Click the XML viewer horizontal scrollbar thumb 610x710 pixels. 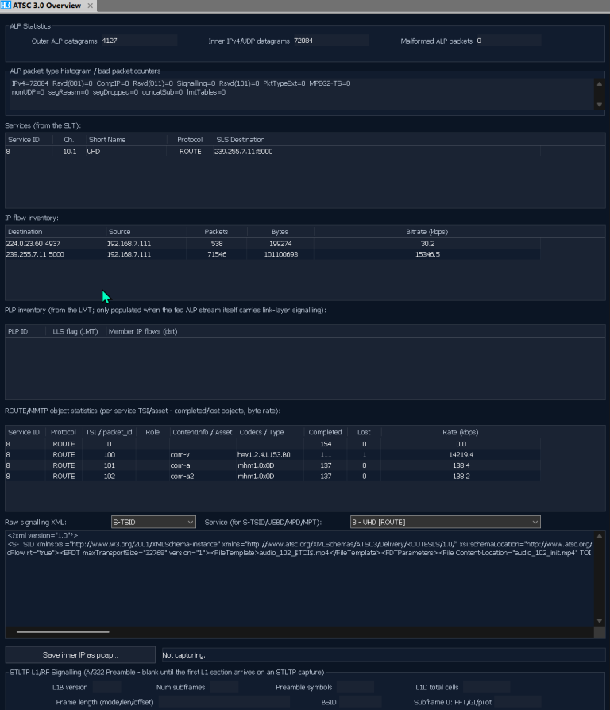pos(63,631)
